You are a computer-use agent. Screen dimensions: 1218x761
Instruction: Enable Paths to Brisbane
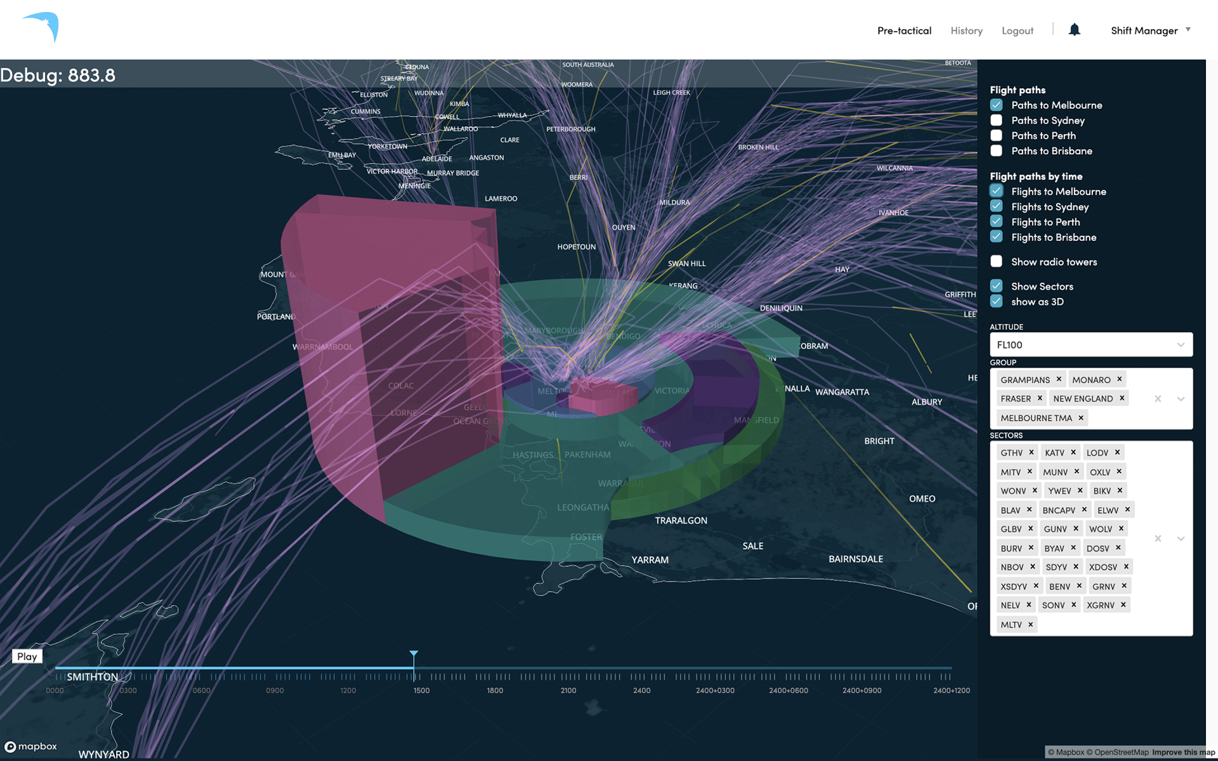tap(996, 151)
